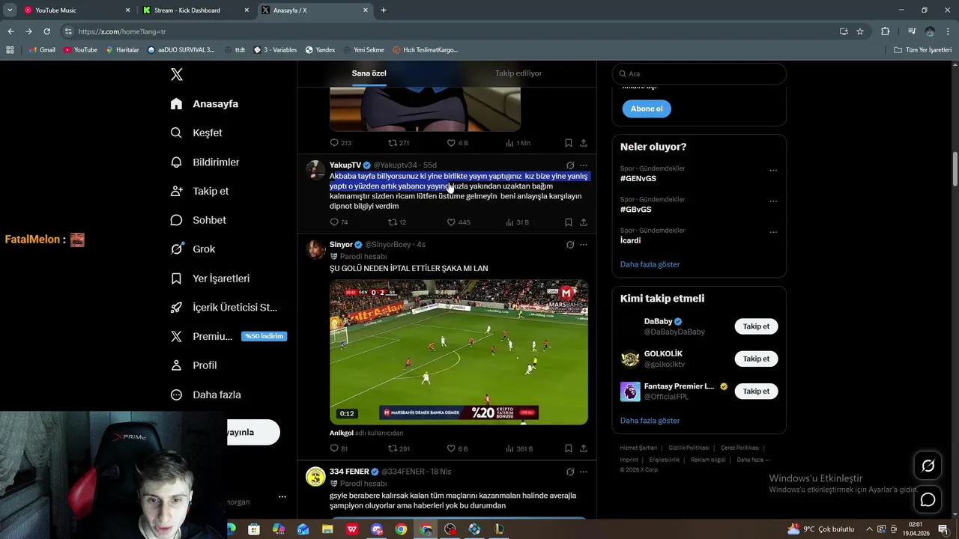Viewport: 959px width, 539px height.
Task: Open more options on the YakupTV post
Action: [x=584, y=165]
